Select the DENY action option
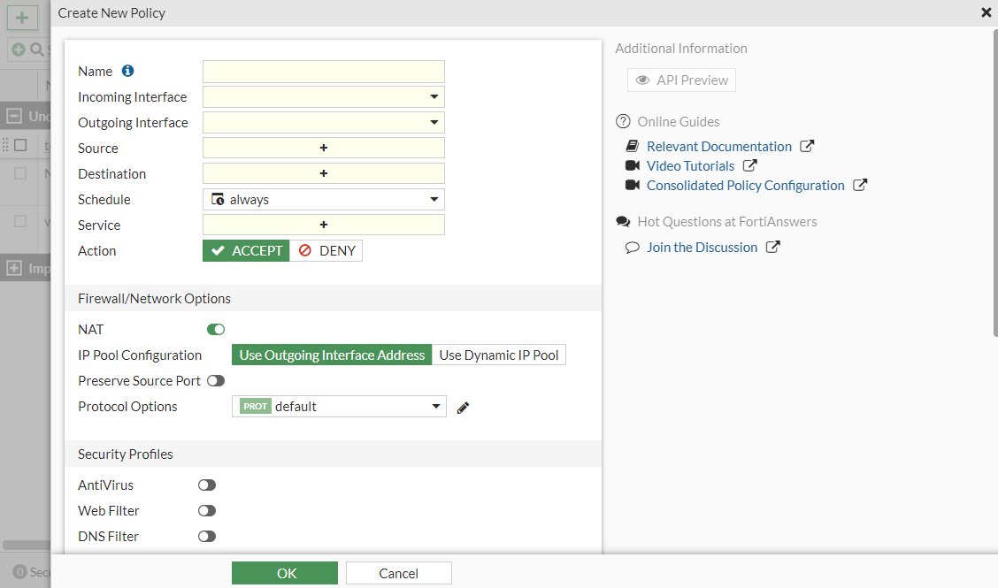The image size is (998, 588). point(326,251)
